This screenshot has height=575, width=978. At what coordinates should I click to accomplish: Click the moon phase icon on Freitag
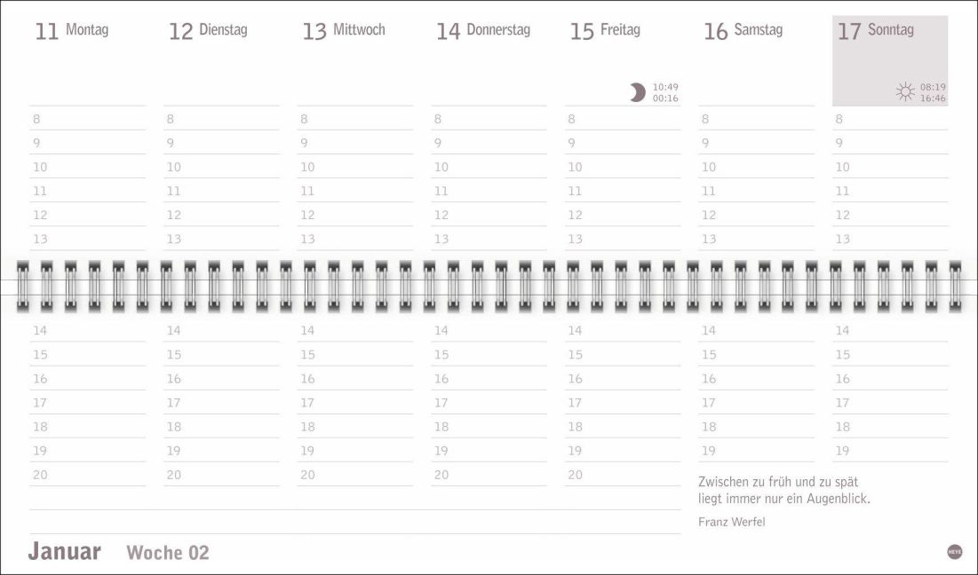coord(637,92)
